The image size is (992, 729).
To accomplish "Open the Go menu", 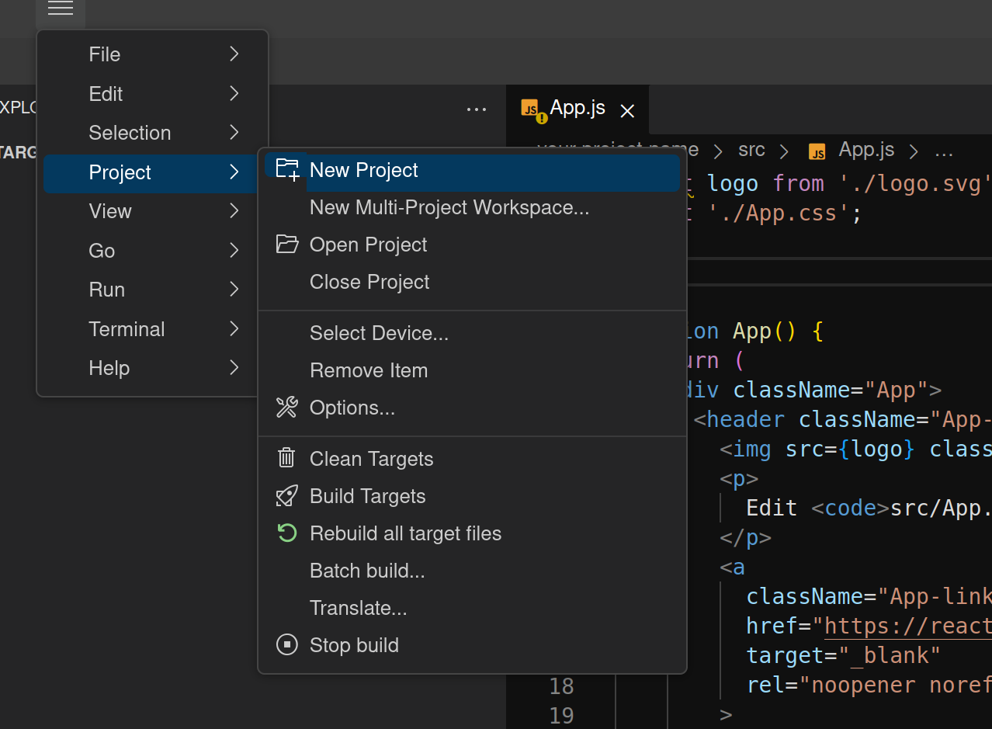I will (152, 251).
